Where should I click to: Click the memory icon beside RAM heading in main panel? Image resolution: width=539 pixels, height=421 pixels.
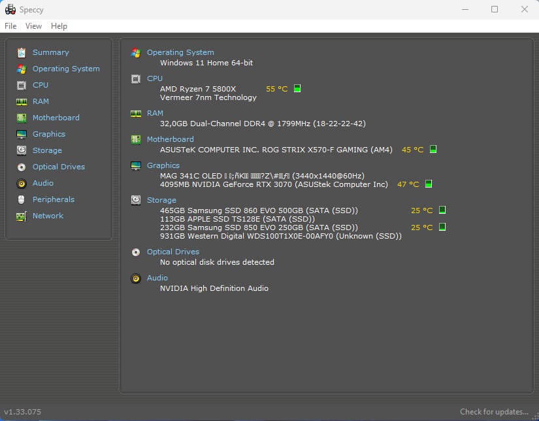[136, 114]
